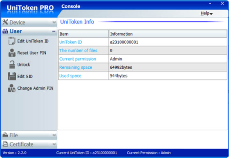Choose Change Admin PIN
Viewport: 229px width, 158px height.
[35, 88]
